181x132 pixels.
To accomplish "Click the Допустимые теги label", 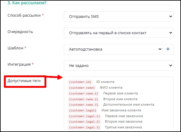I will point(24,81).
